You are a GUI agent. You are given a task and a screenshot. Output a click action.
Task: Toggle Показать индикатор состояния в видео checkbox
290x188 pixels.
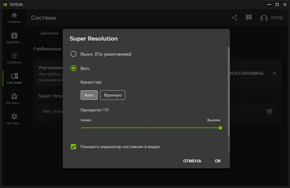pyautogui.click(x=73, y=147)
